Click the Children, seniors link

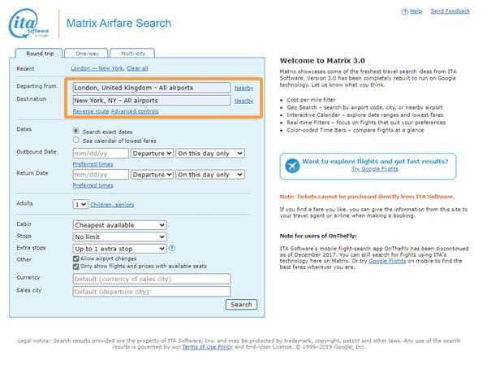[x=112, y=205]
